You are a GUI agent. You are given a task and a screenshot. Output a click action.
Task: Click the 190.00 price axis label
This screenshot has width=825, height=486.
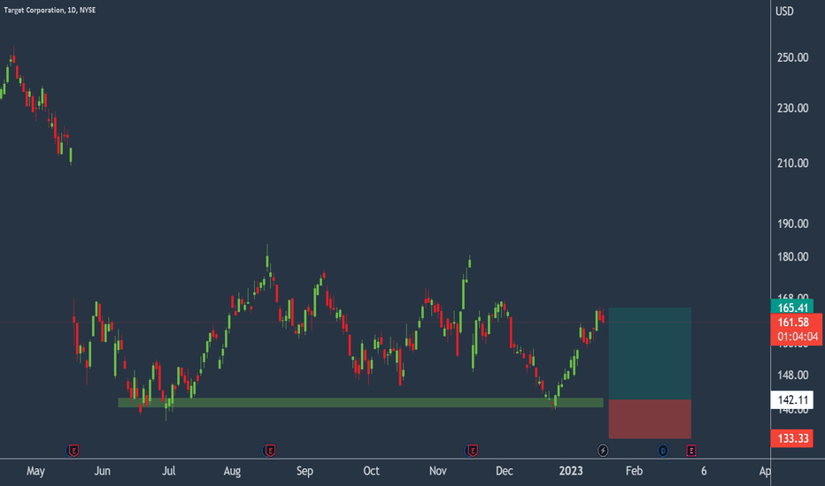point(792,224)
